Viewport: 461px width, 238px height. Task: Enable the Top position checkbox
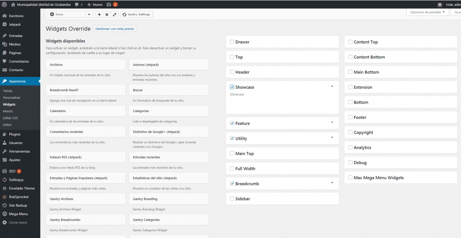pyautogui.click(x=232, y=57)
